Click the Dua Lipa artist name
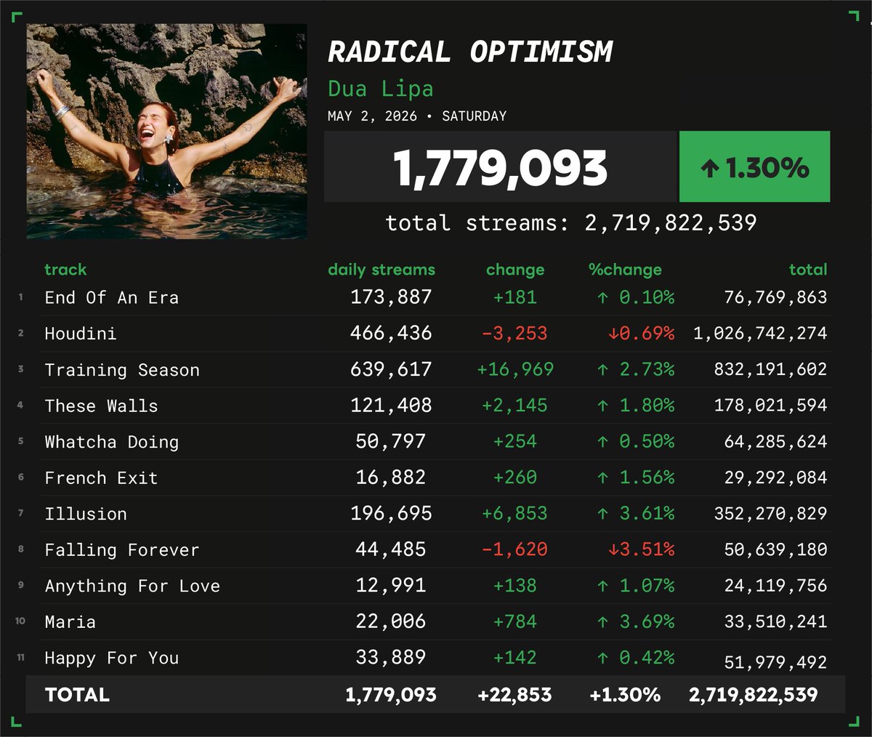872x737 pixels. [381, 89]
